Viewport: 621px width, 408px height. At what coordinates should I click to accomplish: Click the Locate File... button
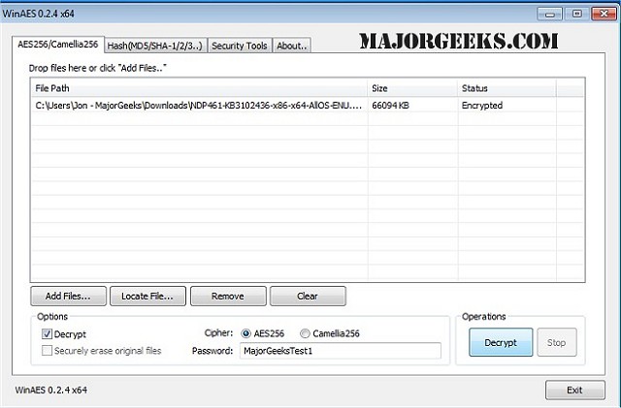(x=147, y=297)
